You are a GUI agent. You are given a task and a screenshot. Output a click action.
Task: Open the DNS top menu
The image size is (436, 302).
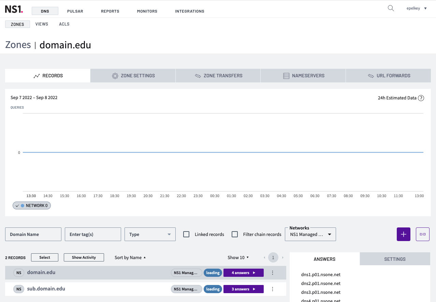click(x=45, y=11)
